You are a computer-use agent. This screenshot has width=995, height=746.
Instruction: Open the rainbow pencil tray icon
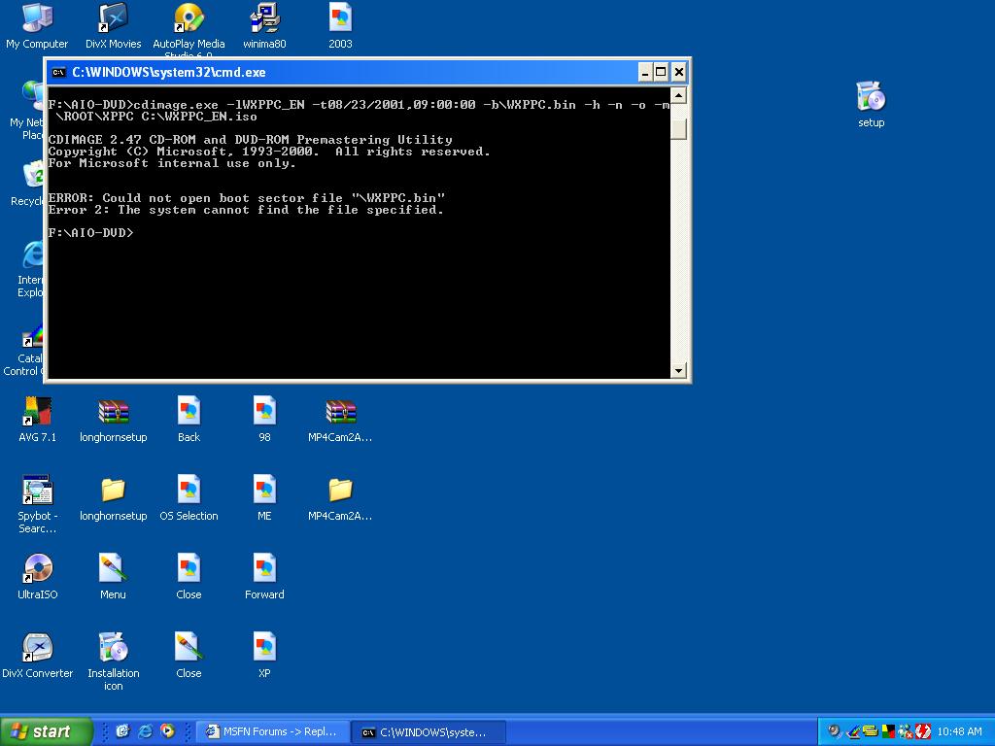[853, 732]
